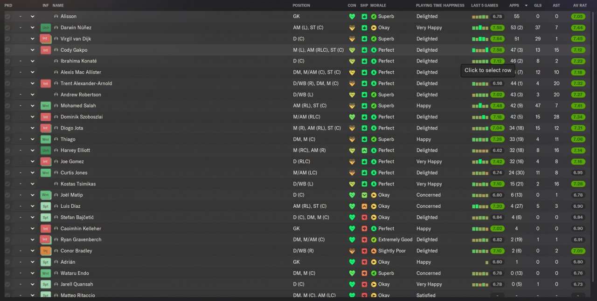Image resolution: width=597 pixels, height=301 pixels.
Task: Open Ryan Gravenberch's player profile link
Action: [x=81, y=239]
